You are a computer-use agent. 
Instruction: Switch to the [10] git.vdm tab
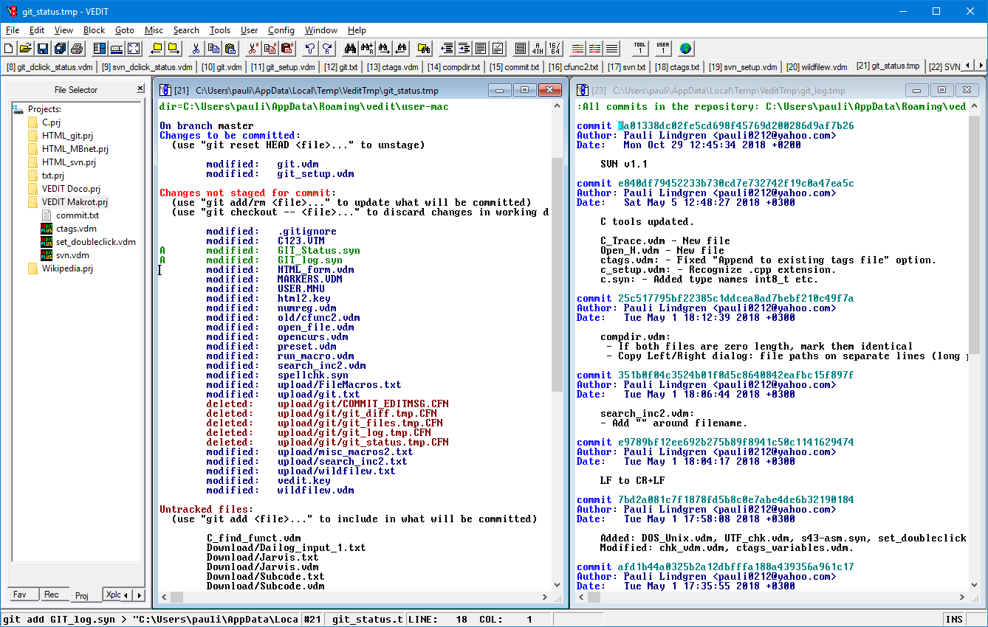click(x=222, y=67)
